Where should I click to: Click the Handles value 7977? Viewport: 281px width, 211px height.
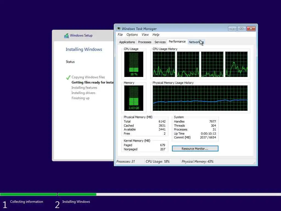(213, 121)
